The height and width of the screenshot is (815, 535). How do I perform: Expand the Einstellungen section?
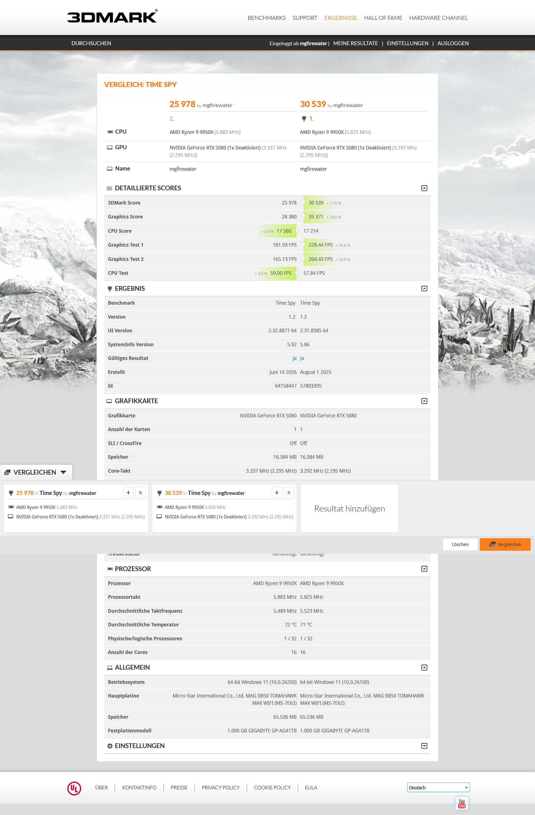[424, 746]
